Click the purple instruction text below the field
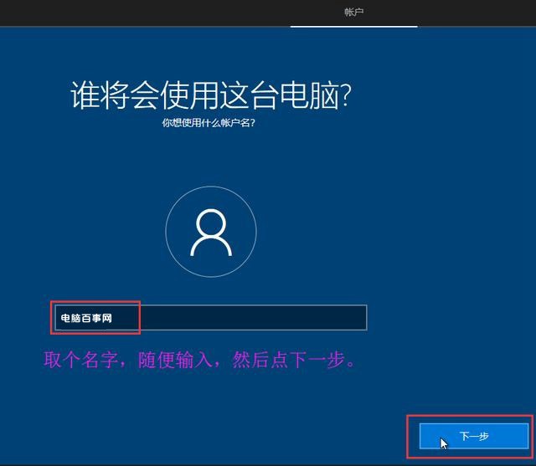Screen dimensions: 536x466 coord(201,361)
